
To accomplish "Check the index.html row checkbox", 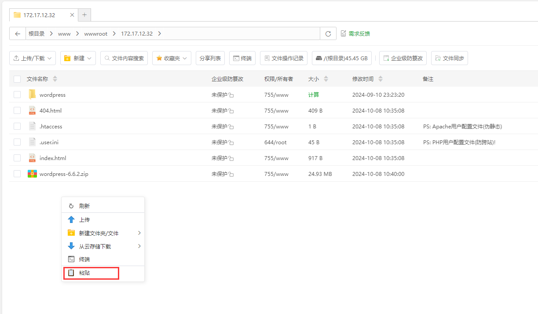I will [x=17, y=158].
